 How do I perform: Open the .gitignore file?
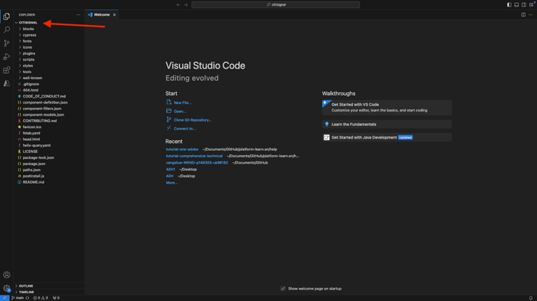tap(31, 84)
